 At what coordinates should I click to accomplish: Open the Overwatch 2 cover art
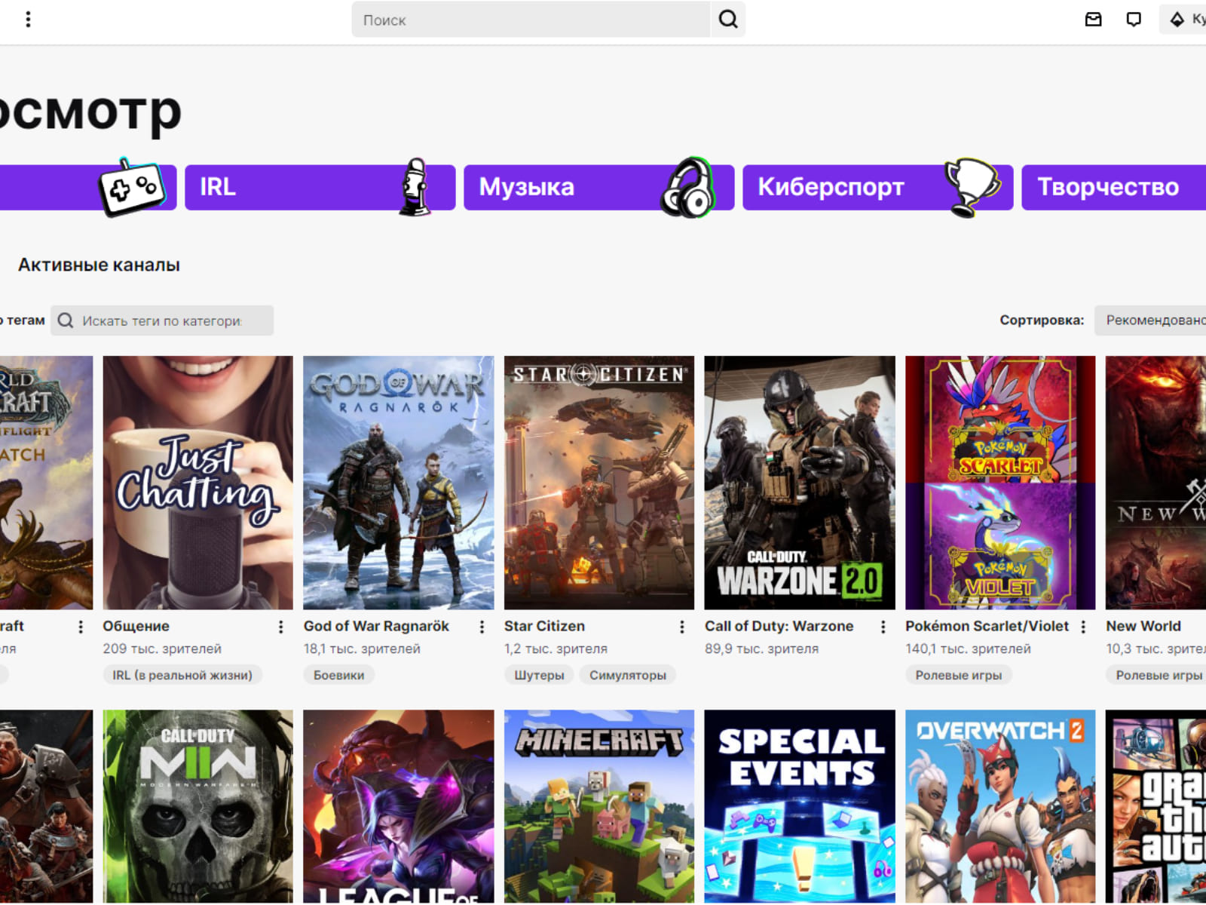click(1000, 806)
